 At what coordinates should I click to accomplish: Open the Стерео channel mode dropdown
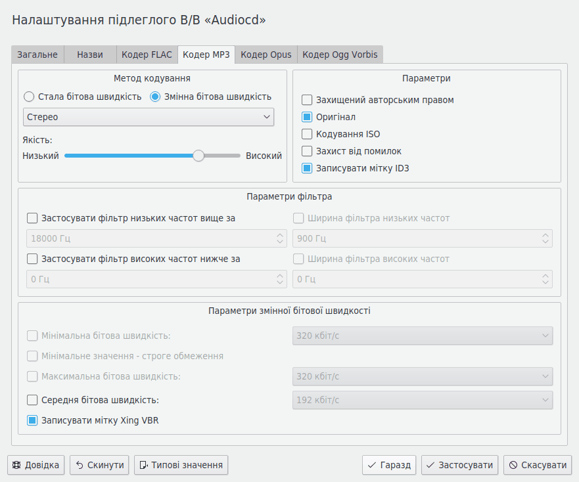149,118
